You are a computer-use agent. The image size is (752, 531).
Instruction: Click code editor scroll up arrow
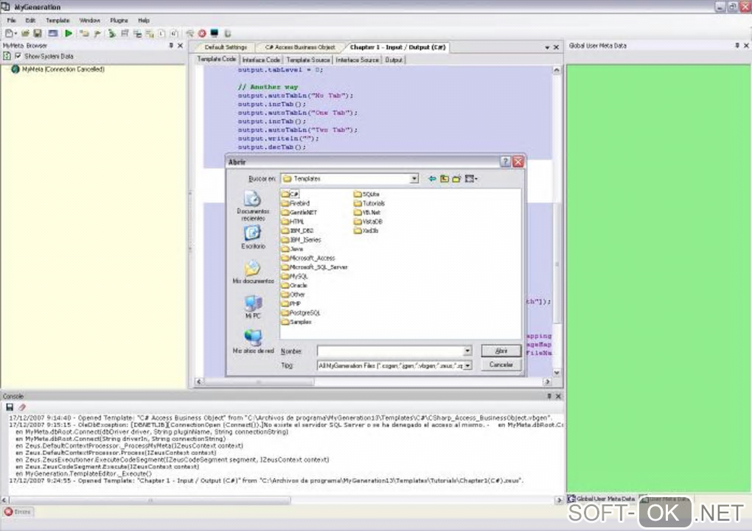(557, 70)
